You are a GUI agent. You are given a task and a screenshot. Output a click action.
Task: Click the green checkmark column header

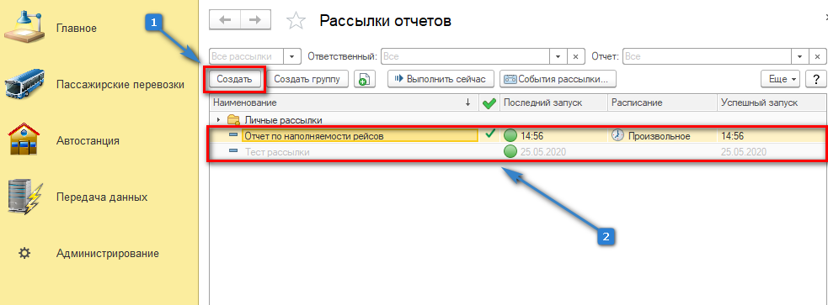[x=489, y=103]
